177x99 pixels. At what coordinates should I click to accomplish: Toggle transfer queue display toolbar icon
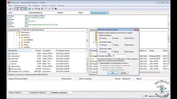pyautogui.click(x=26, y=9)
